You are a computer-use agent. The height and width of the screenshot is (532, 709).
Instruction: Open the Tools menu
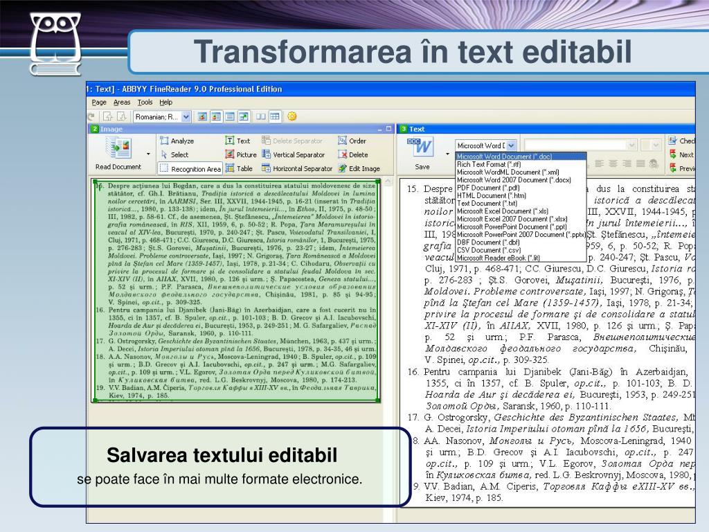click(x=145, y=103)
